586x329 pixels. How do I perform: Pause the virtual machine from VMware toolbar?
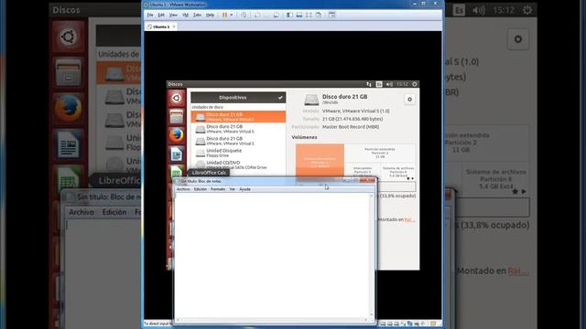(224, 15)
